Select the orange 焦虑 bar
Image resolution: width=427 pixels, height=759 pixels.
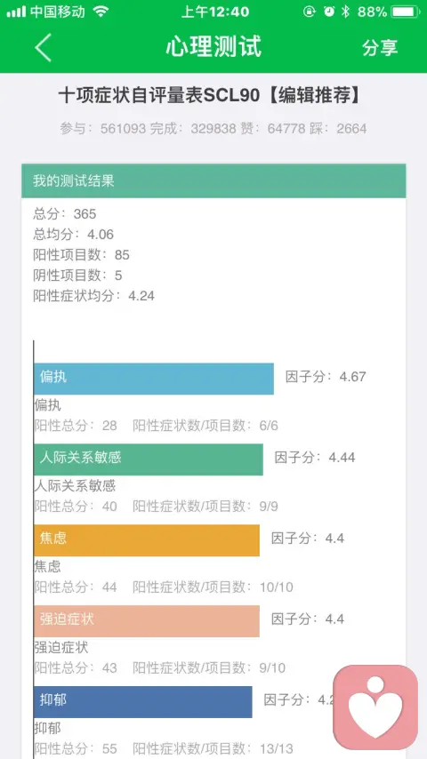coord(147,540)
